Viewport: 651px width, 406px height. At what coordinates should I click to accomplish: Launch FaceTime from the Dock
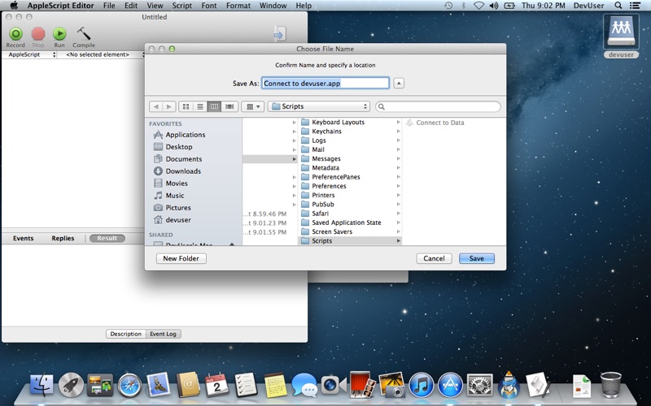[334, 385]
